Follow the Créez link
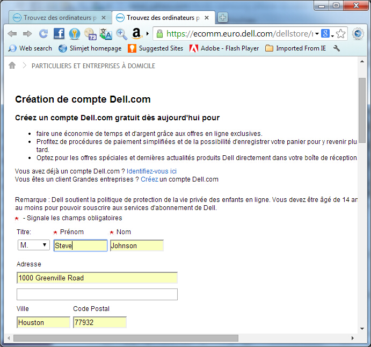Image resolution: width=371 pixels, height=347 pixels. pyautogui.click(x=149, y=179)
